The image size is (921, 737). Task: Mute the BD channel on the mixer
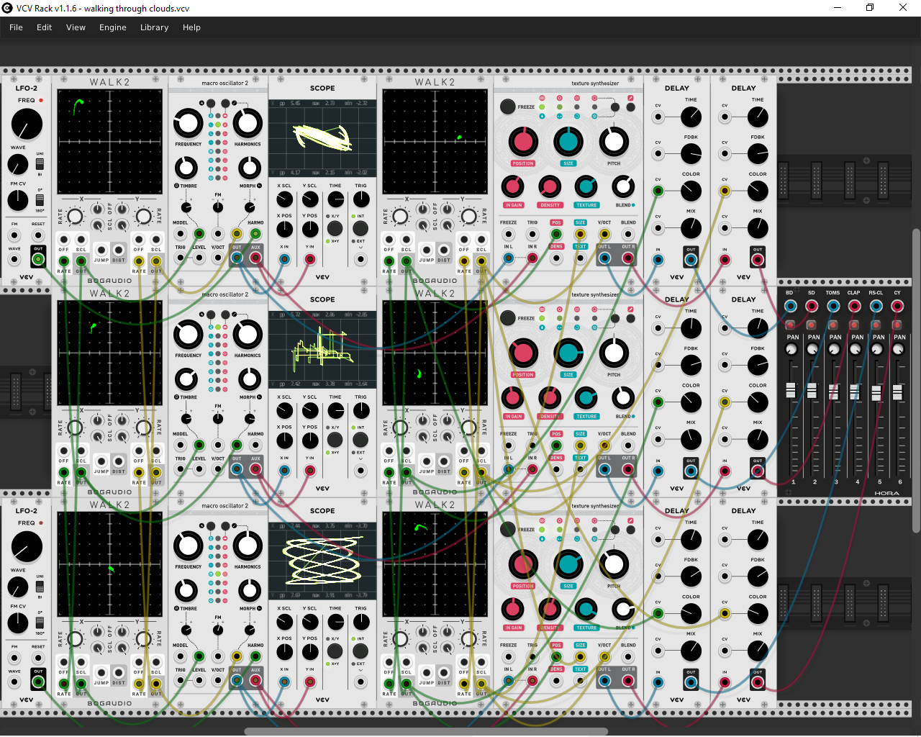pos(791,325)
